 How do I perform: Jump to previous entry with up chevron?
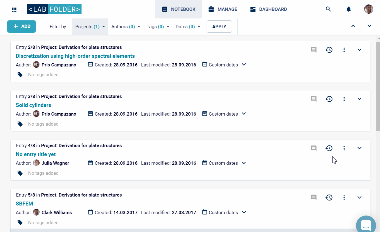pos(353,26)
